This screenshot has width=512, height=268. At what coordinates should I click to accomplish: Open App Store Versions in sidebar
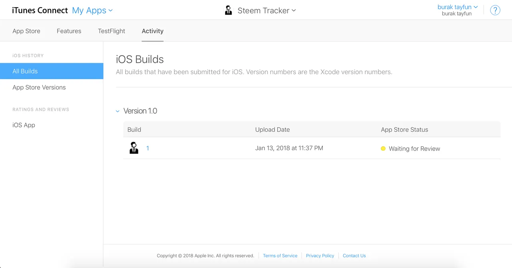click(x=39, y=87)
